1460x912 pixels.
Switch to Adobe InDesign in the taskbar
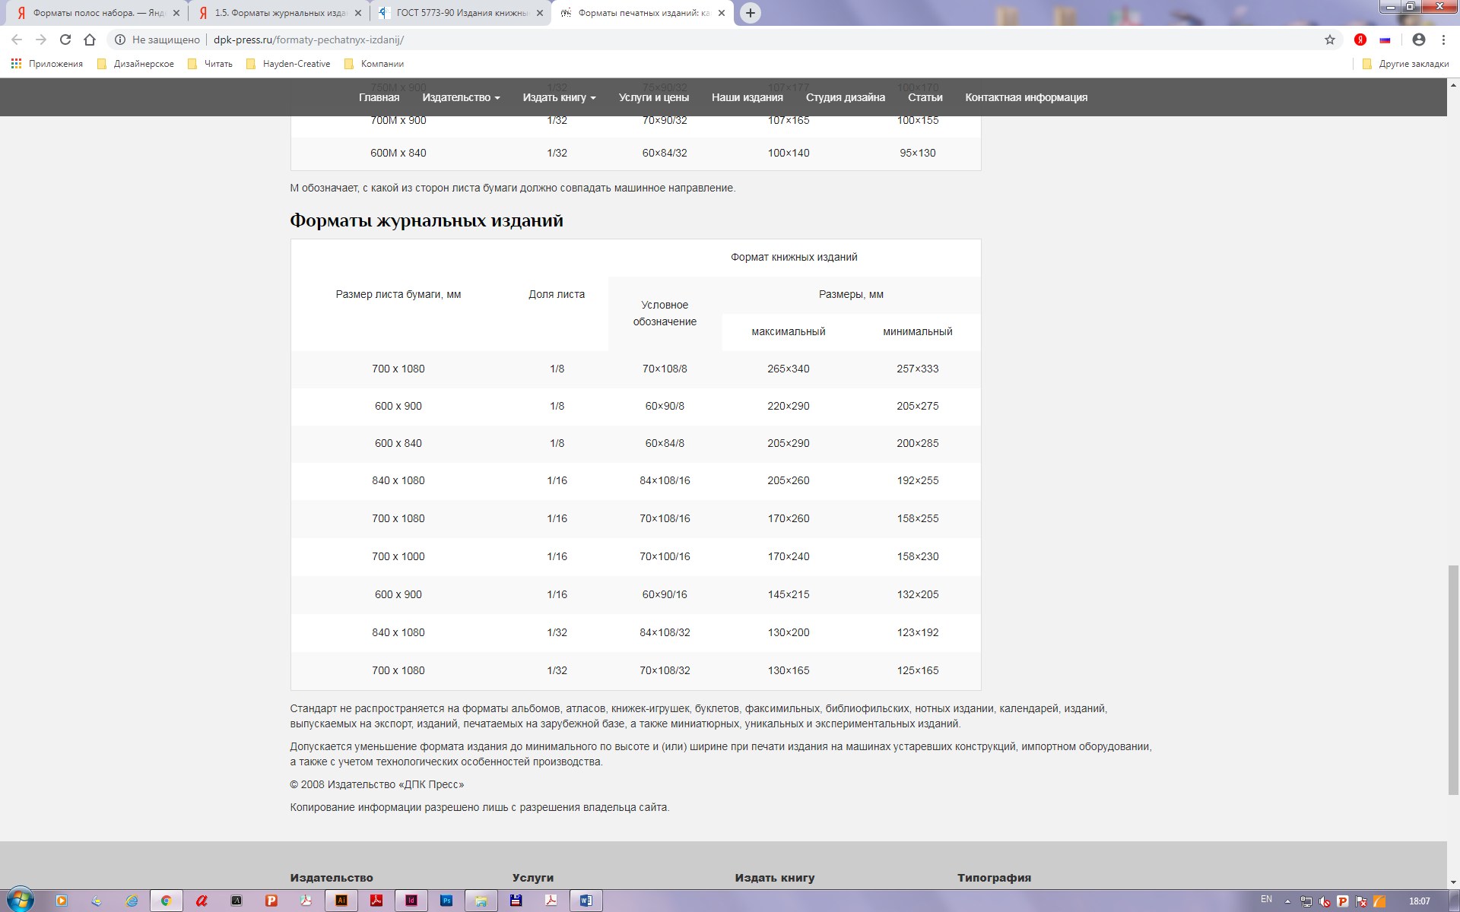411,901
